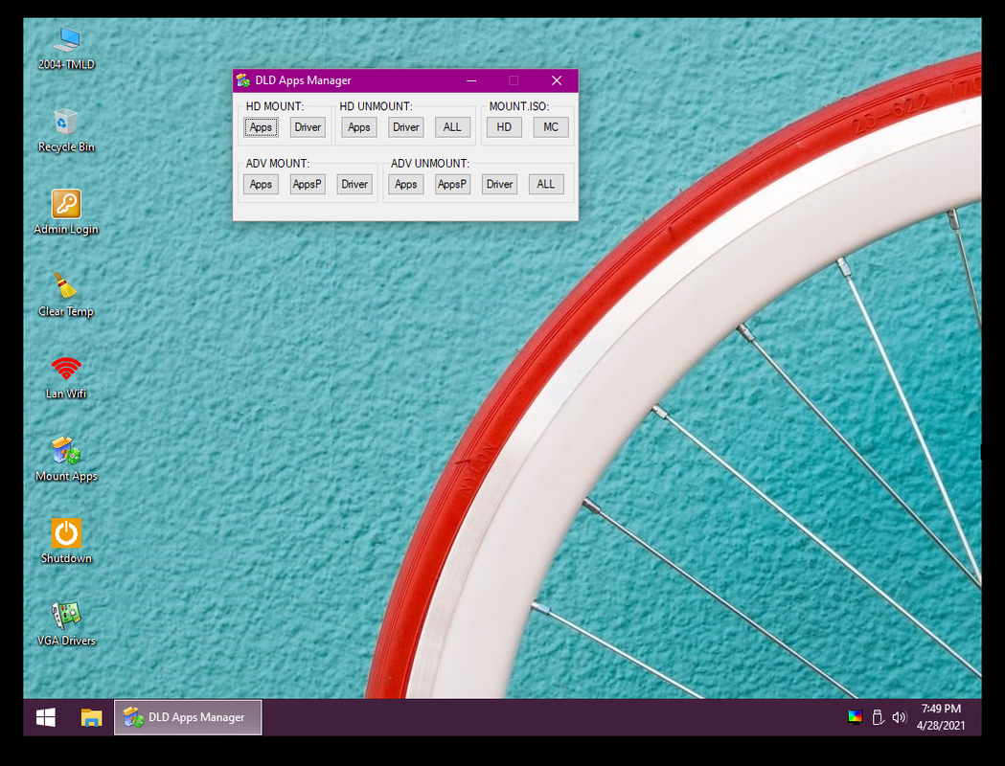Click the MOUNT.ISO: group label
The width and height of the screenshot is (1005, 766).
click(x=519, y=106)
